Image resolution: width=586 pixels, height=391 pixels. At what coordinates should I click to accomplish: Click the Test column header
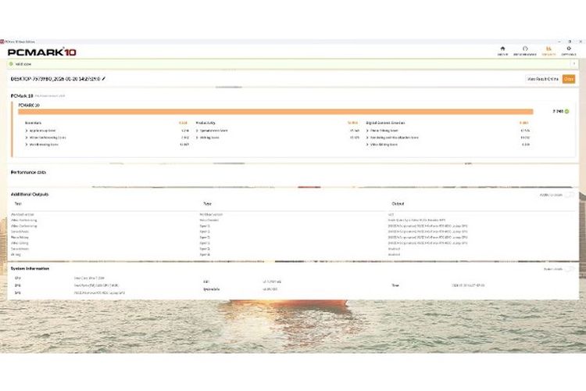pyautogui.click(x=18, y=204)
